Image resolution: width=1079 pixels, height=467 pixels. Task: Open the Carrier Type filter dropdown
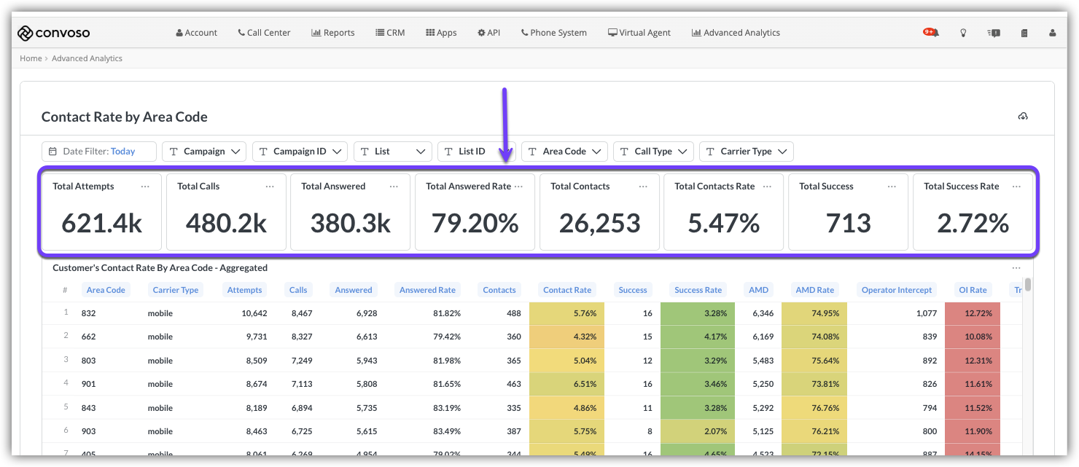click(x=746, y=152)
